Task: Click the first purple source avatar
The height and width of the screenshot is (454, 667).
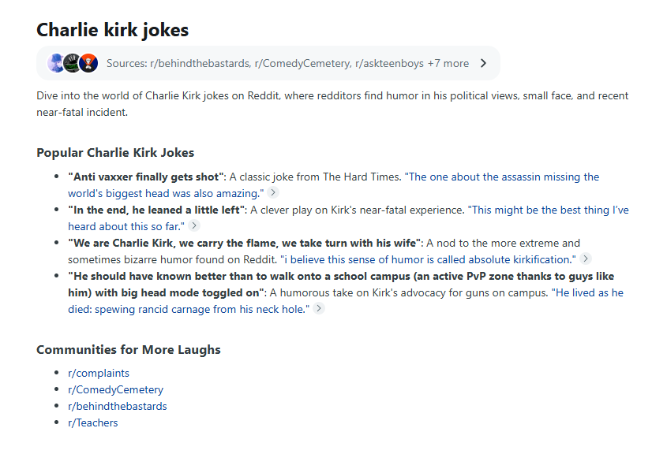Action: click(x=56, y=63)
